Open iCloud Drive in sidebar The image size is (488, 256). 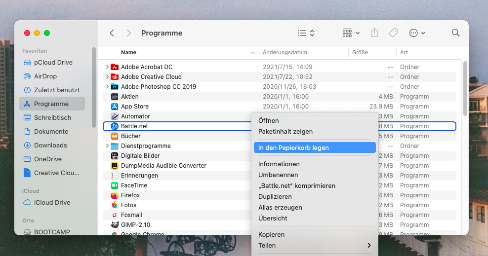point(52,203)
